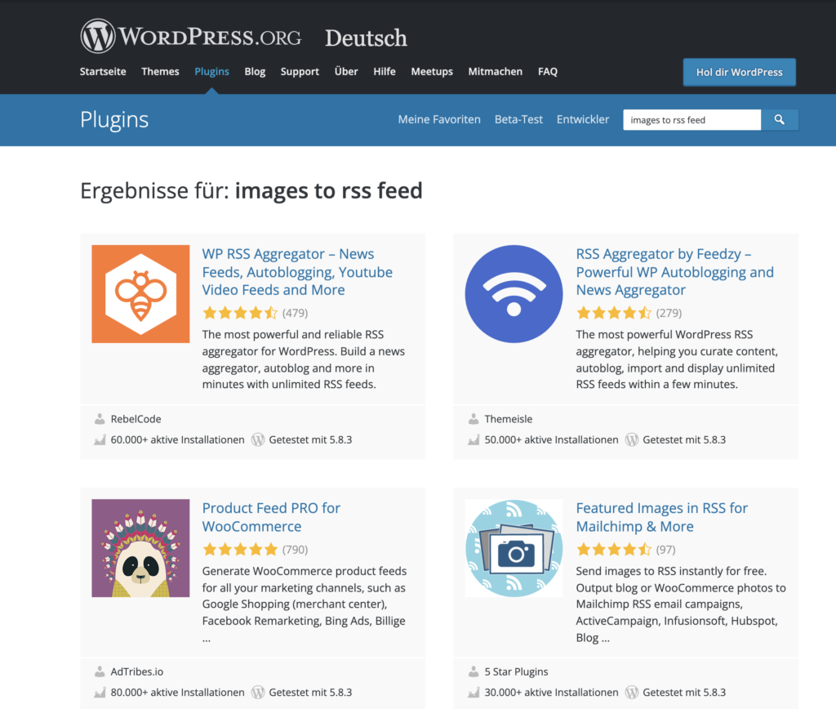Click the WordPress icon in the 5 Star Plugins footer

(x=632, y=693)
